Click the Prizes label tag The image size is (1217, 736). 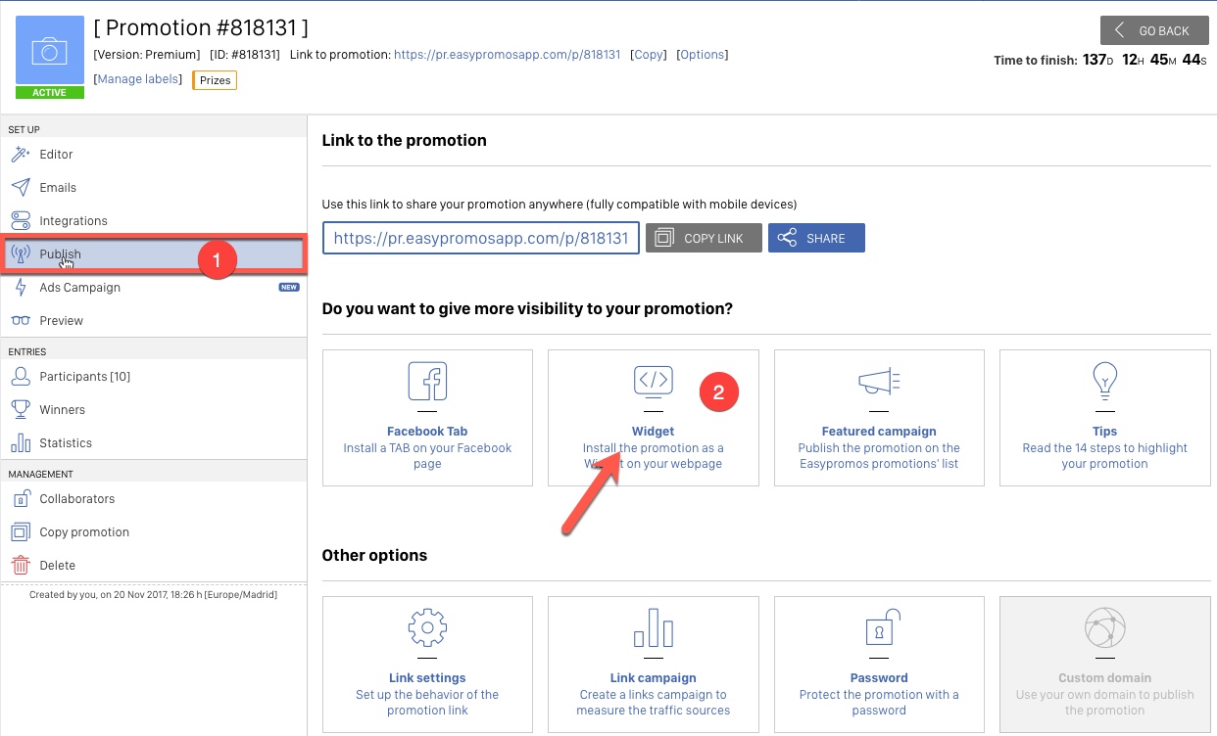coord(215,80)
